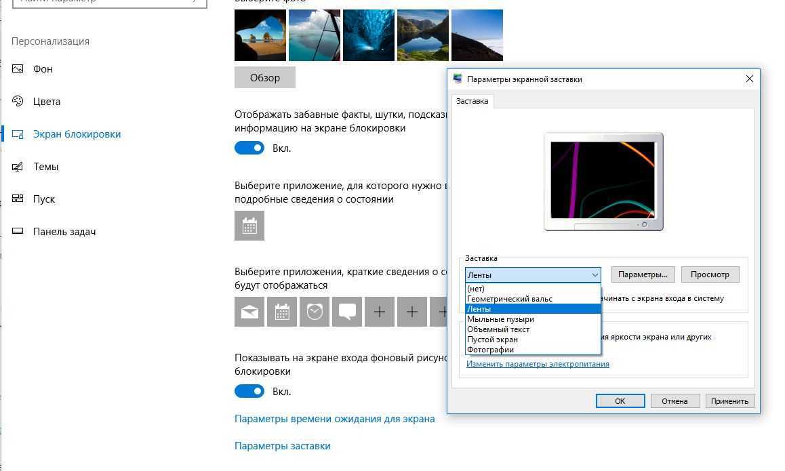This screenshot has width=785, height=471.
Task: Choose the blue ice cave photo
Action: tap(369, 35)
